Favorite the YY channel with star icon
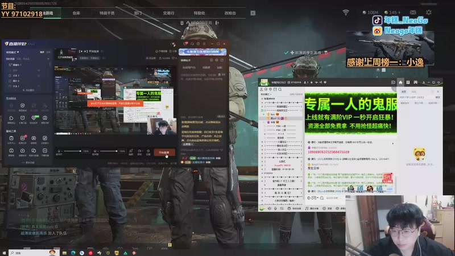455x256 pixels. tap(312, 82)
